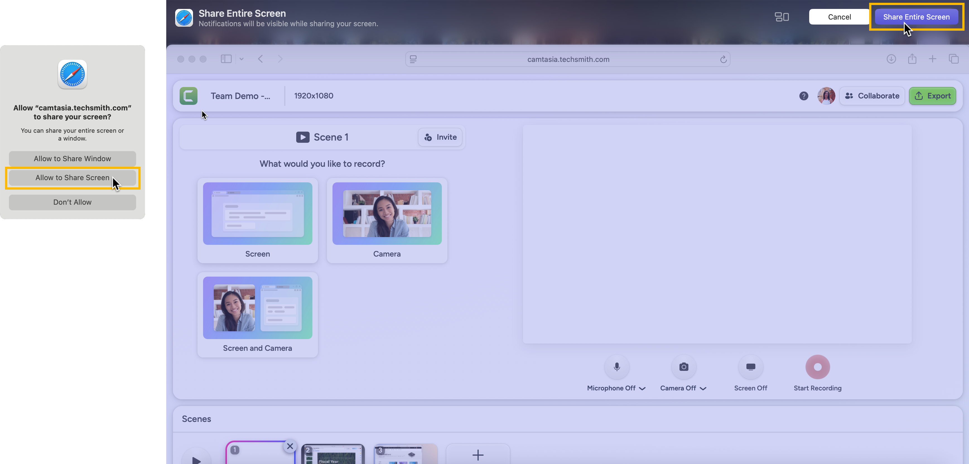This screenshot has height=464, width=969.
Task: Click the camtasia.techsmith.com address bar
Action: 568,59
